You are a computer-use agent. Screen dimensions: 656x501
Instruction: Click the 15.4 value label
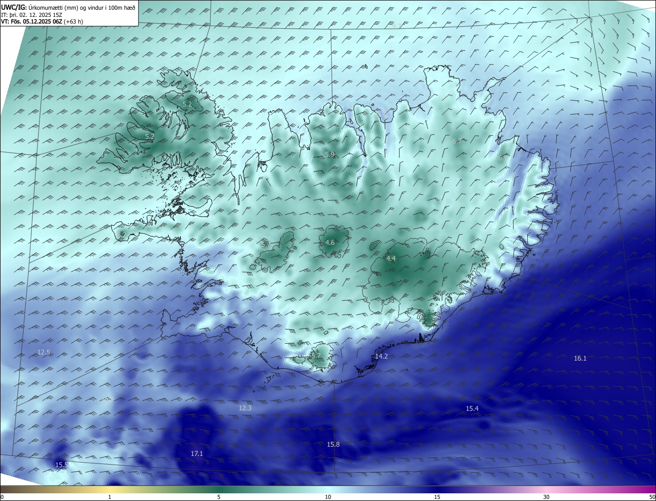pos(472,408)
